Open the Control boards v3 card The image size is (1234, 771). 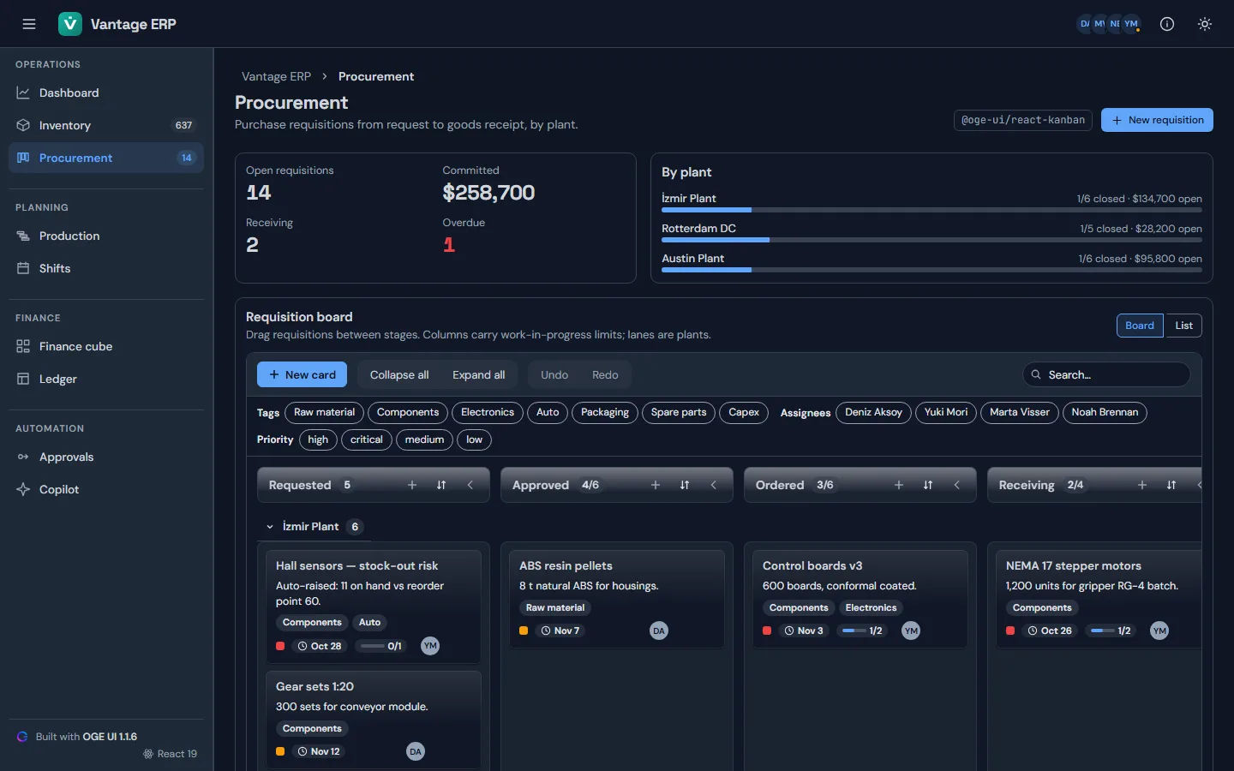(x=860, y=599)
